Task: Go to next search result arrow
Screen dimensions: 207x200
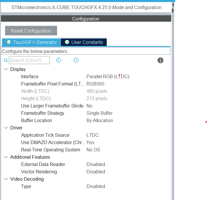Action: (76, 60)
